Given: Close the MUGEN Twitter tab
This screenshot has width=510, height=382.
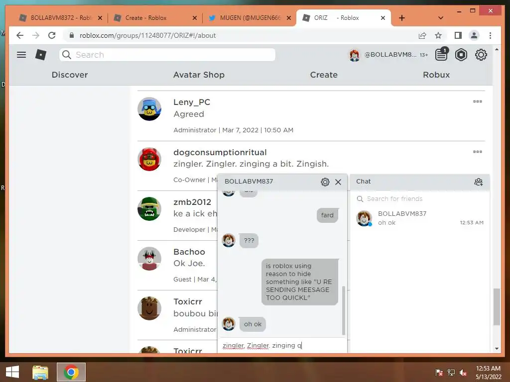Looking at the screenshot, I should [x=288, y=18].
